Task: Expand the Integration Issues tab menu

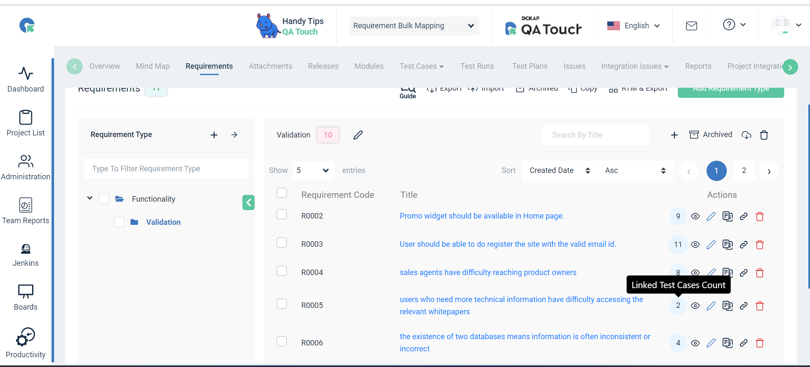Action: pos(635,66)
